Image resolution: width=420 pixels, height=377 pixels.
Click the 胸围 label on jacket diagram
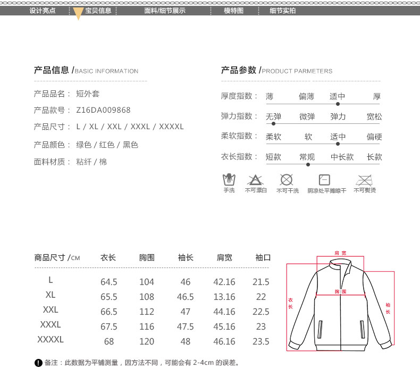click(340, 291)
